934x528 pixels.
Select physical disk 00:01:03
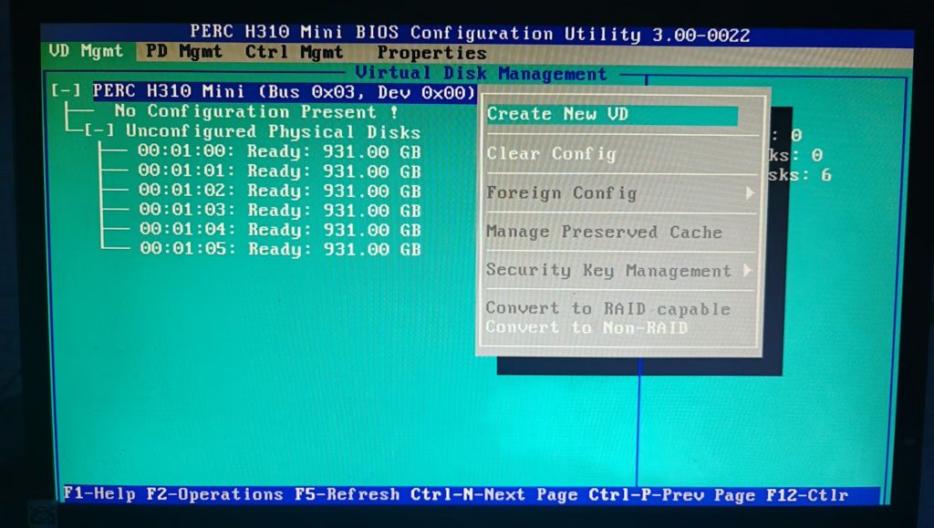[x=280, y=210]
